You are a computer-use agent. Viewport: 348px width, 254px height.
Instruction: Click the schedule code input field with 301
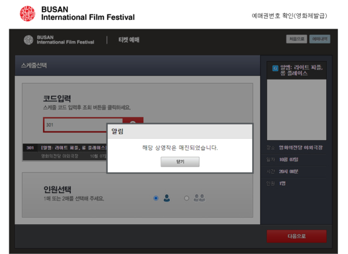[x=75, y=125]
